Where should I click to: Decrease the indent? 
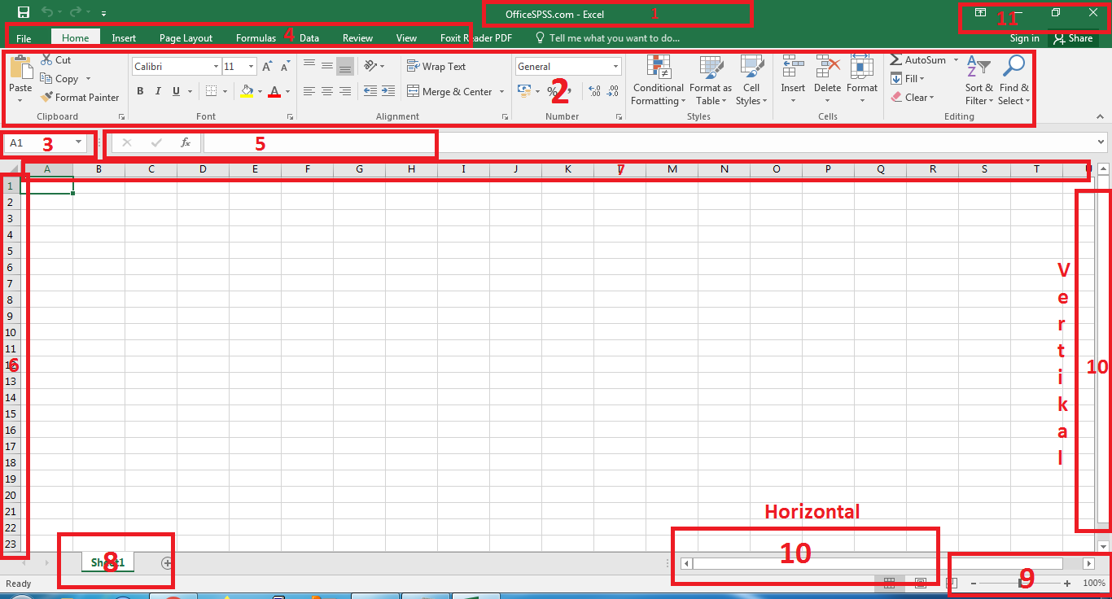(370, 91)
